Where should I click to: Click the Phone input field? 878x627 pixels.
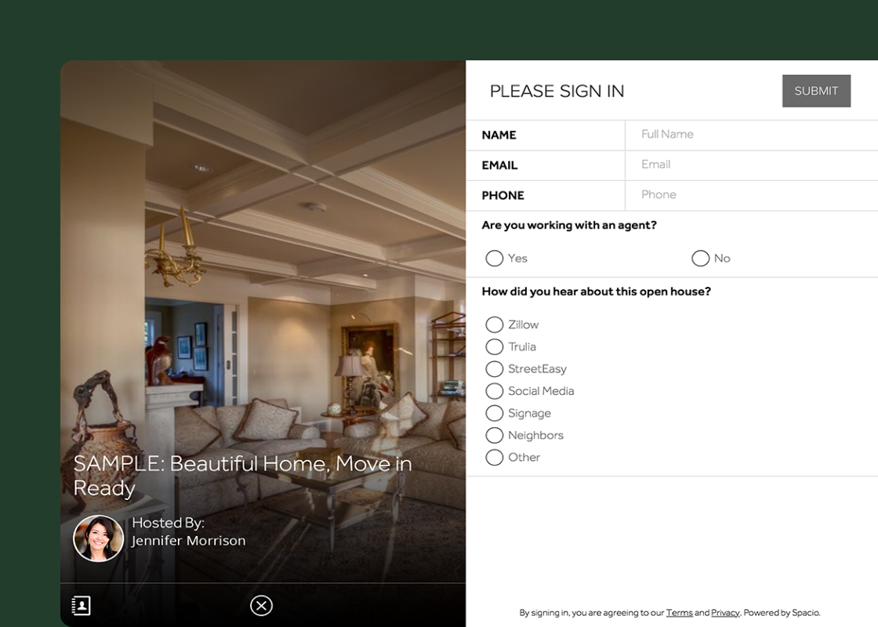[x=752, y=195]
